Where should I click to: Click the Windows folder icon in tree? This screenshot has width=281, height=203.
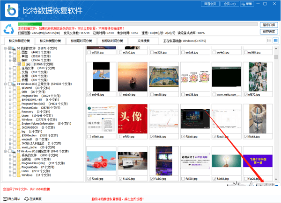(x=18, y=119)
